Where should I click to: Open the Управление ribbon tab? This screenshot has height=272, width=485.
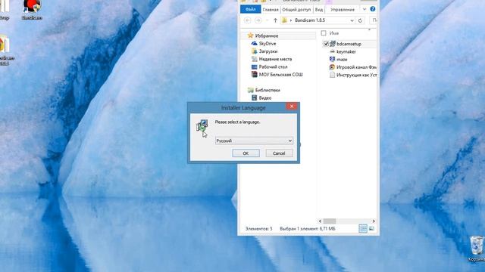[x=343, y=10]
